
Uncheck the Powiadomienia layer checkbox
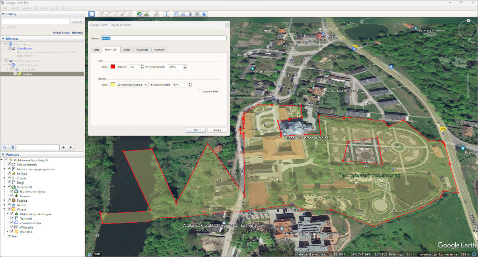tap(9, 164)
